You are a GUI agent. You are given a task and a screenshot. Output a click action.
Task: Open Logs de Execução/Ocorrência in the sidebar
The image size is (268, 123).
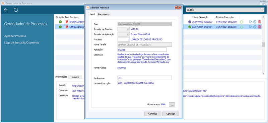point(22,43)
